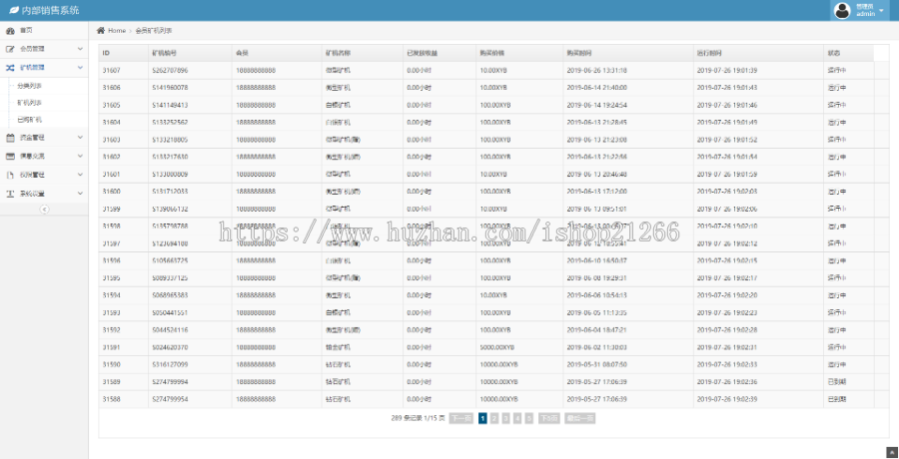Screen dimensions: 899x459
Task: Expand the chevron beside the file icon menu
Action: point(80,175)
